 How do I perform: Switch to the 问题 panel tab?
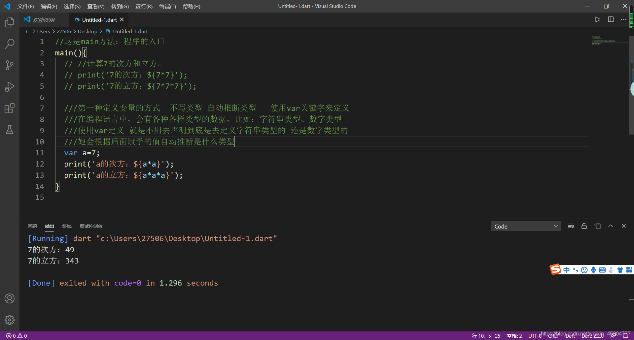(x=32, y=226)
